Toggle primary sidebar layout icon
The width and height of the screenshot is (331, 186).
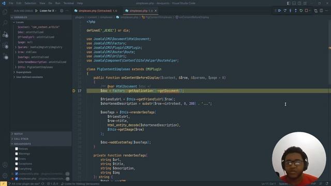click(x=289, y=4)
